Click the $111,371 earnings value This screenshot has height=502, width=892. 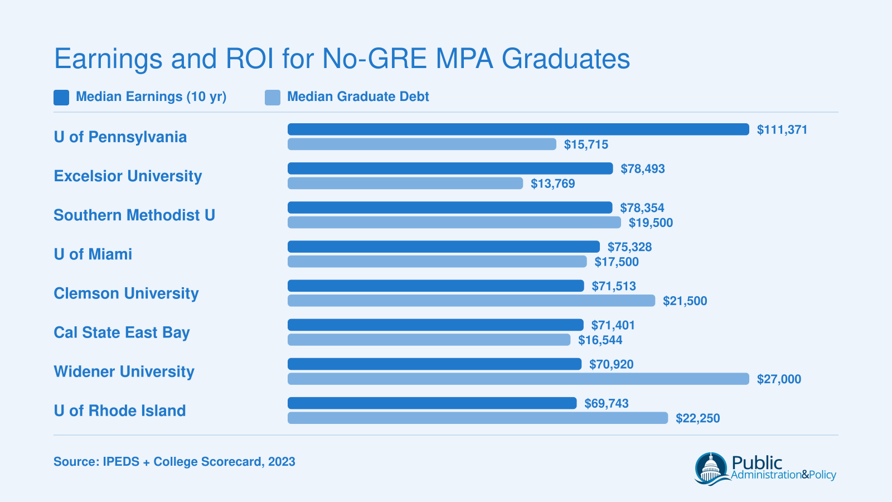(782, 129)
